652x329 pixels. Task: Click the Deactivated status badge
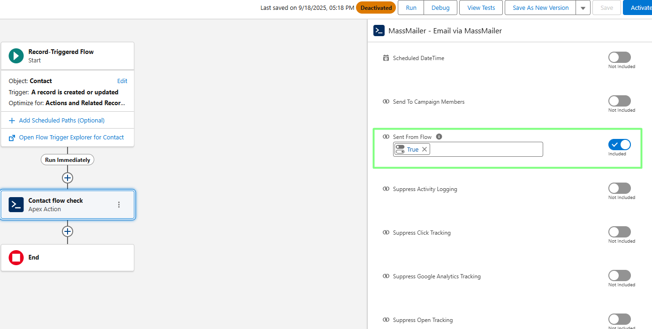point(376,8)
